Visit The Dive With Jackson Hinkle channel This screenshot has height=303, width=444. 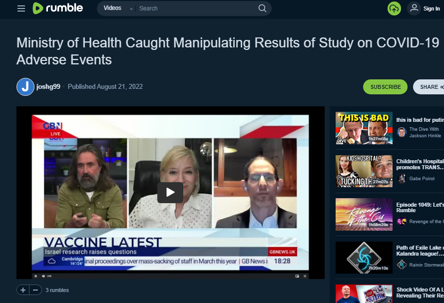pyautogui.click(x=425, y=132)
